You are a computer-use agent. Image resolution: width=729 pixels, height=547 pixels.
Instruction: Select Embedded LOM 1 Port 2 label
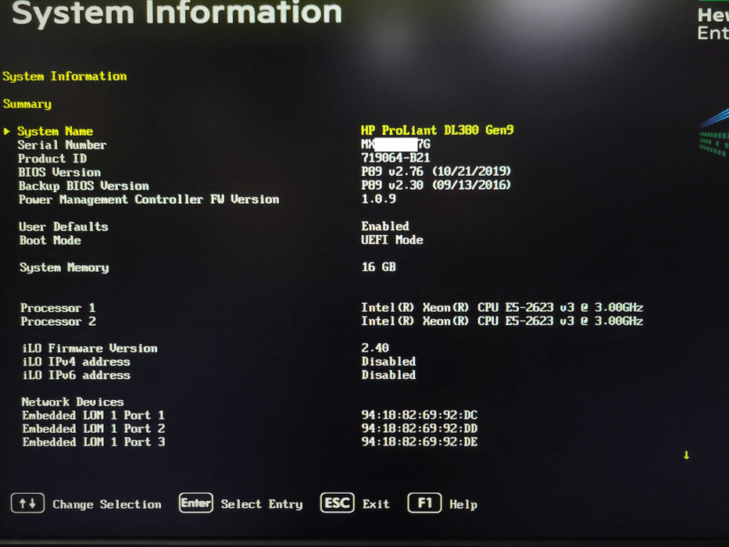click(94, 428)
